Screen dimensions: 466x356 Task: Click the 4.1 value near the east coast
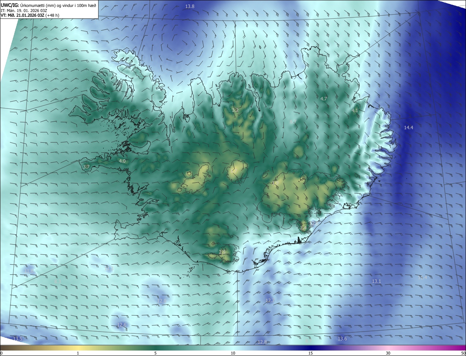click(x=355, y=110)
